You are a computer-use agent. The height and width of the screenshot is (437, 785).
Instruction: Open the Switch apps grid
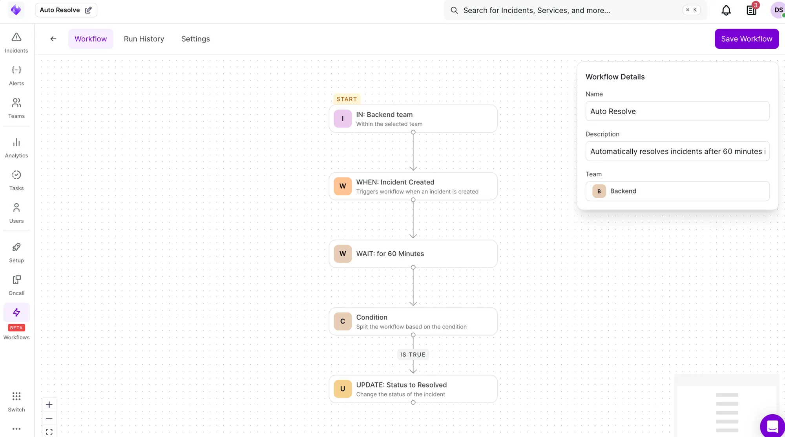tap(16, 402)
